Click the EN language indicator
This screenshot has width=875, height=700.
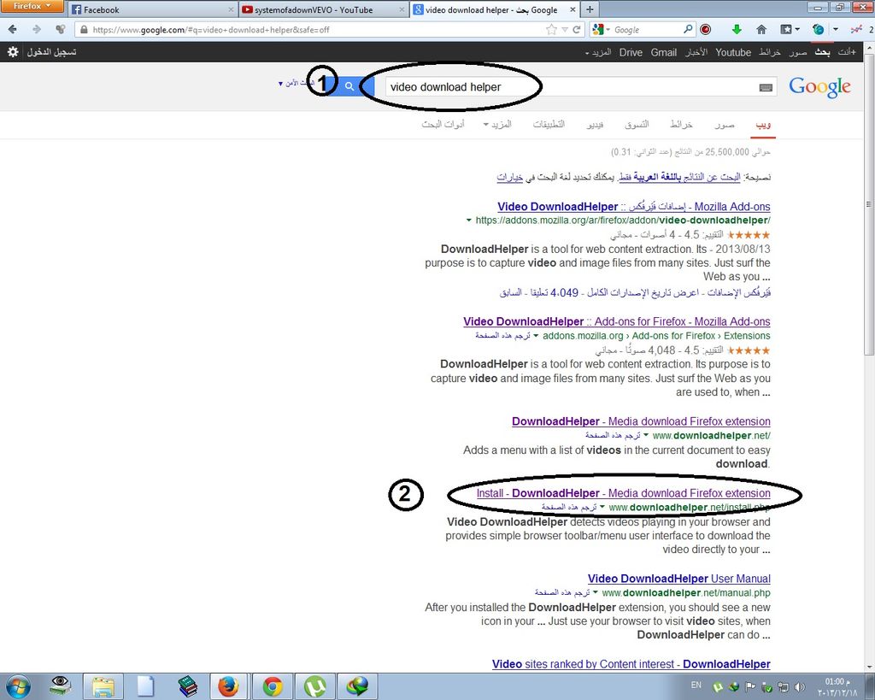pyautogui.click(x=696, y=685)
